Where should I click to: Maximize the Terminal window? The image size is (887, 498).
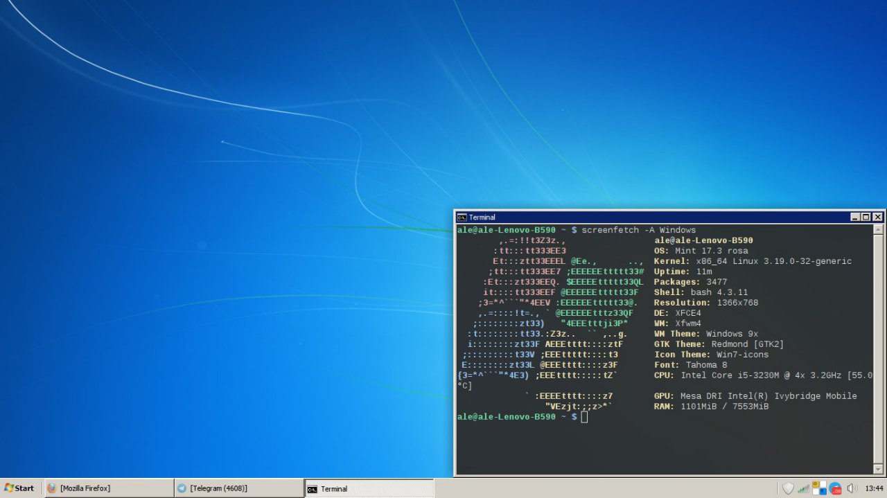(866, 217)
